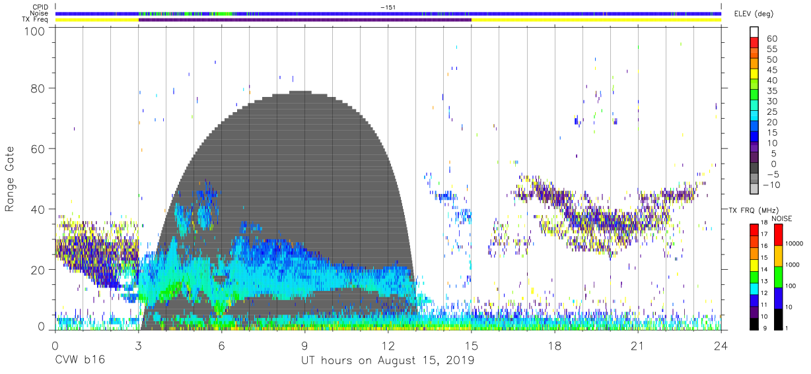
Task: Click the 100 label on the NOISE colorbar
Action: (792, 286)
